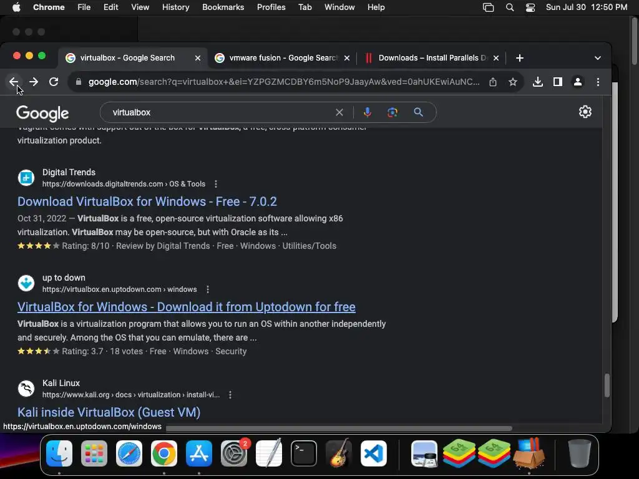Open the Apple menu
Screen dimensions: 639x479
[x=16, y=7]
